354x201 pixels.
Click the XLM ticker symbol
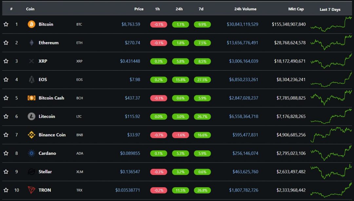(80, 172)
